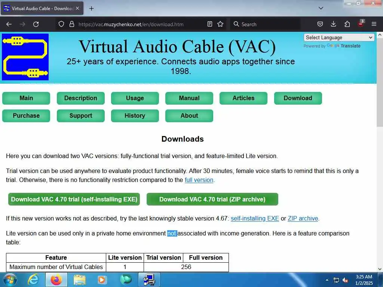Go to the Usage page
Screen dimensions: 383x287
click(135, 98)
